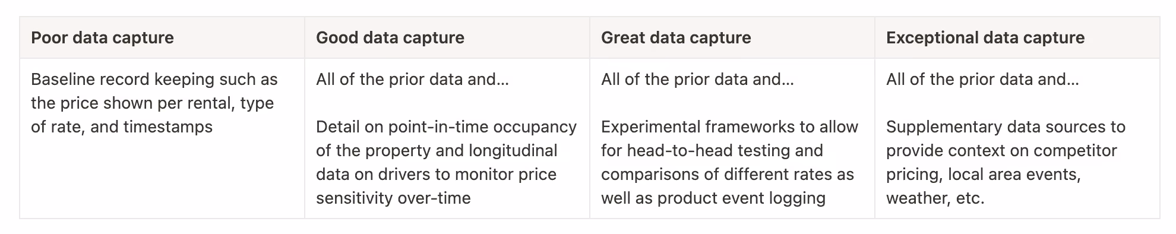The height and width of the screenshot is (234, 1176).
Task: Click the 'sensitivity over-time' text line
Action: pyautogui.click(x=393, y=198)
